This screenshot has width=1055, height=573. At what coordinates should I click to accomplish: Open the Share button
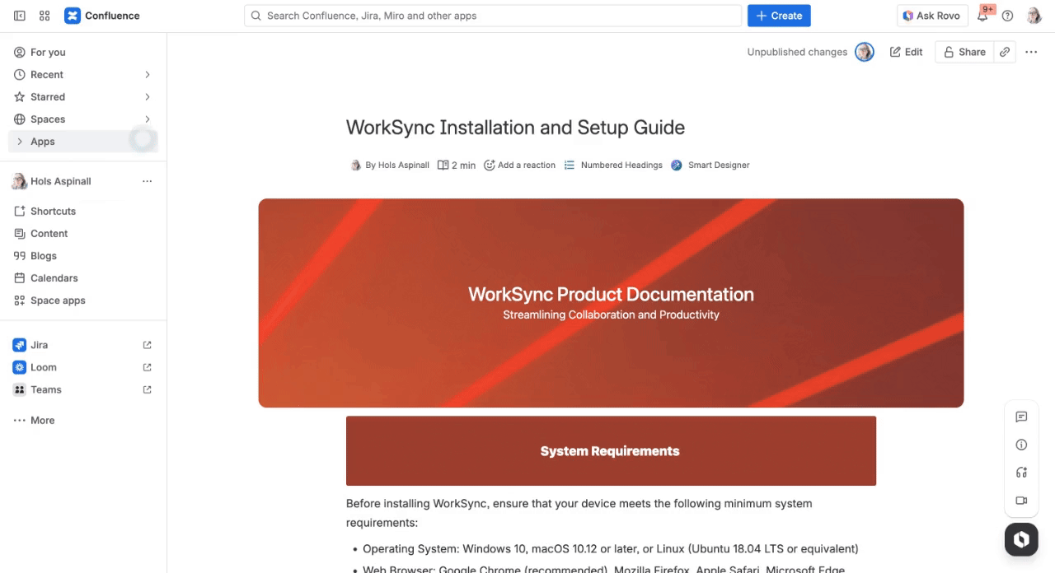[964, 52]
